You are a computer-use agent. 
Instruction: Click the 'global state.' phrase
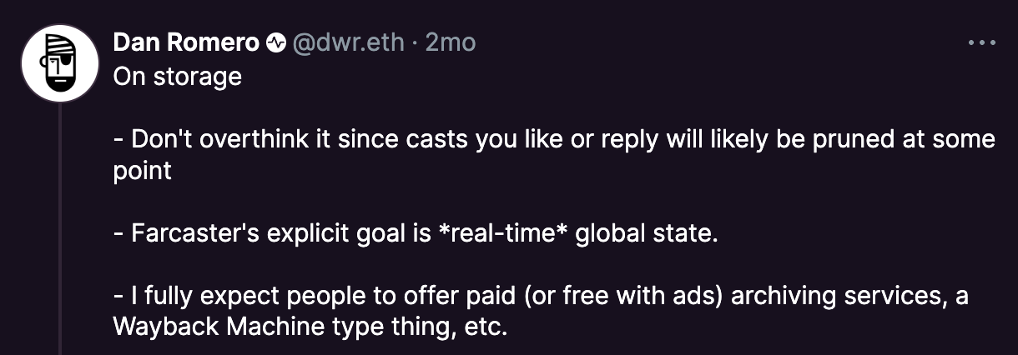(x=647, y=233)
